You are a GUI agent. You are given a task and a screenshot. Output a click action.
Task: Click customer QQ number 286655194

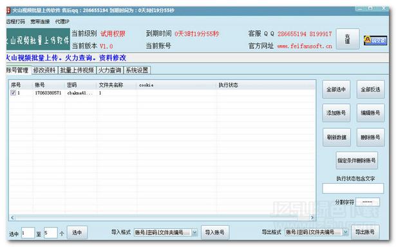(292, 34)
